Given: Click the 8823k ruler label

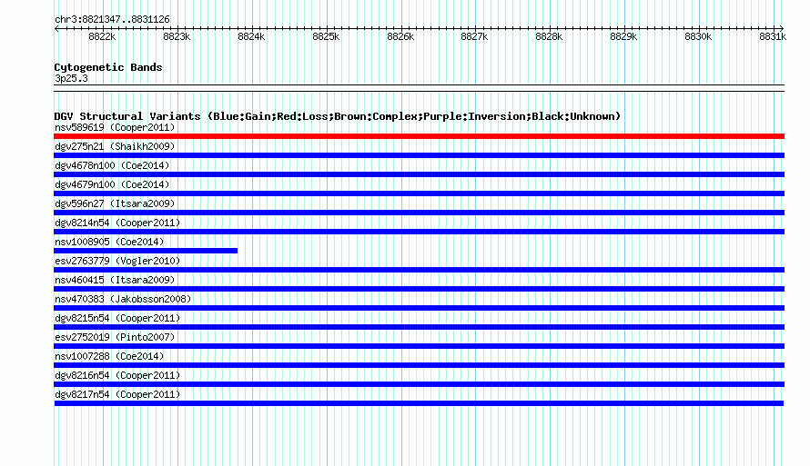Looking at the screenshot, I should point(177,36).
